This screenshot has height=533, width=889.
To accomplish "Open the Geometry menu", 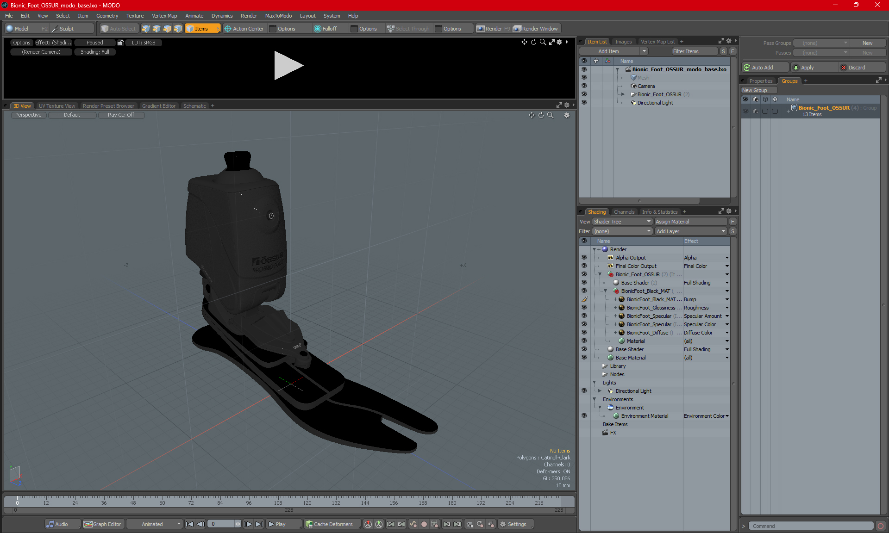I will click(x=107, y=16).
